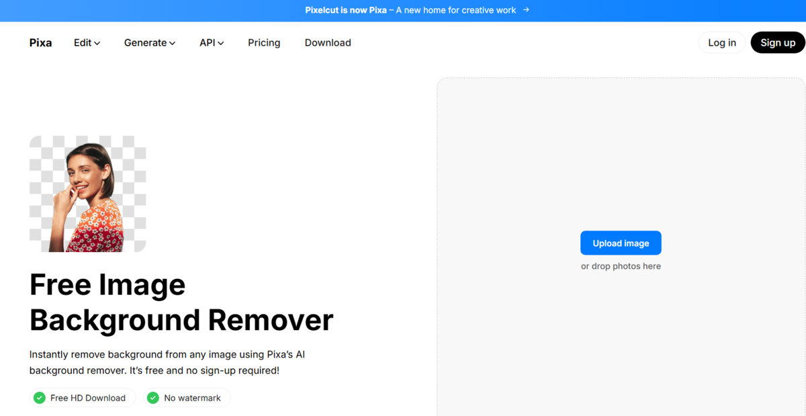
Task: Click the Pixa logo in the navbar
Action: click(40, 42)
